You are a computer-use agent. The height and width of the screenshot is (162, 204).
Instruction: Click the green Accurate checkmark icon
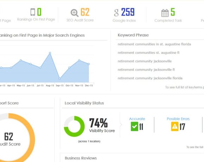tap(134, 126)
